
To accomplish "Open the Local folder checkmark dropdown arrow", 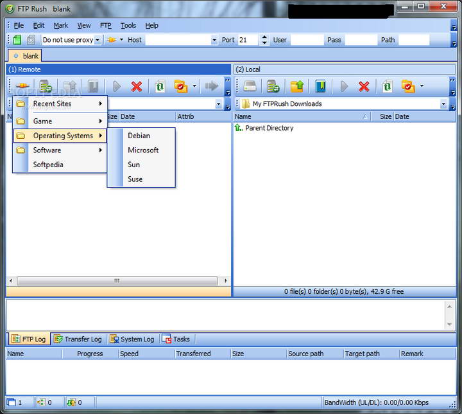I will (422, 86).
